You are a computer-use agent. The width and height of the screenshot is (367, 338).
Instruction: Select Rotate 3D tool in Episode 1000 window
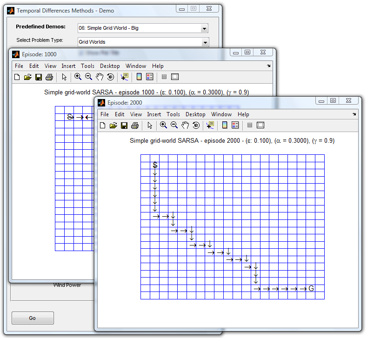[111, 77]
